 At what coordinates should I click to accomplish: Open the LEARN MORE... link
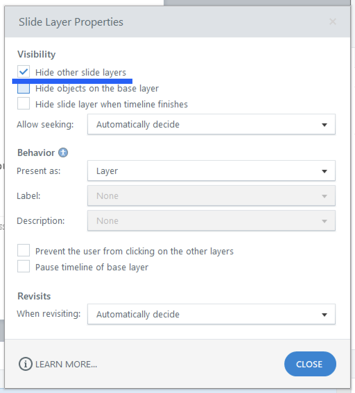click(x=66, y=364)
